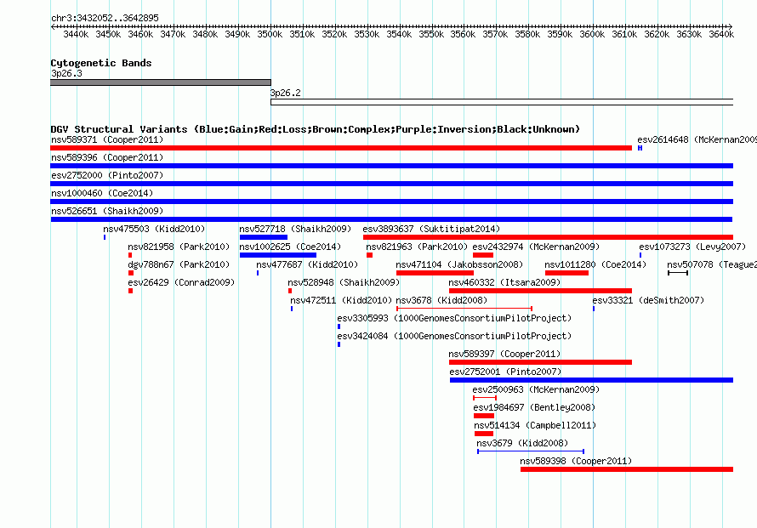
Task: Open the esv3893637 (Suktitipat2014) red bar
Action: tap(548, 237)
